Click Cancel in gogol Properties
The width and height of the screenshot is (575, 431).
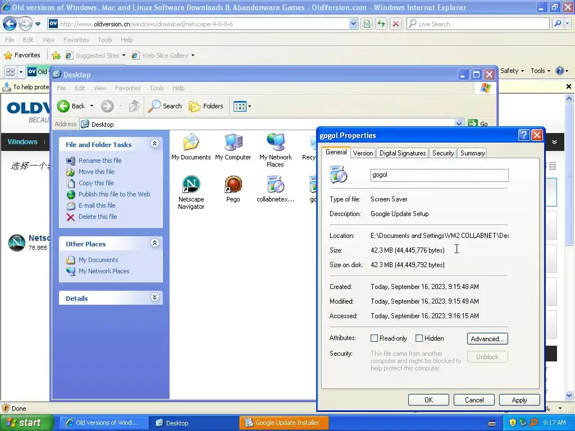[x=474, y=400]
